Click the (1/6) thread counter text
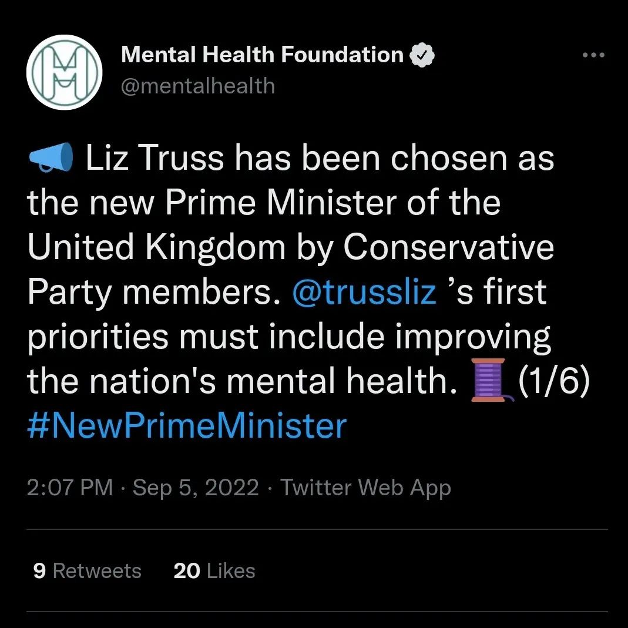Viewport: 628px width, 628px height. pos(554,380)
